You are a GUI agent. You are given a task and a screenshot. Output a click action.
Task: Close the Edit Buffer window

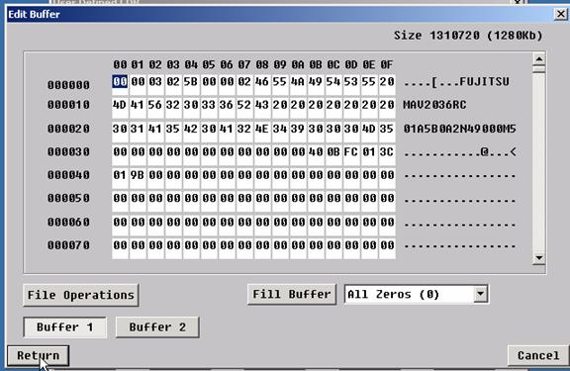click(x=561, y=14)
